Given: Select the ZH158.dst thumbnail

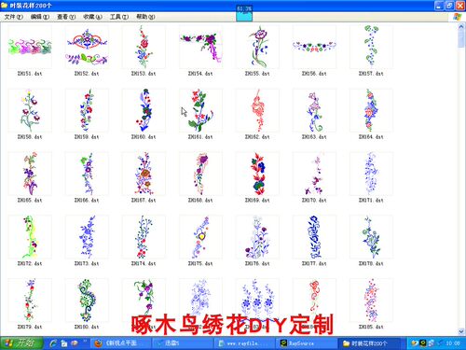Looking at the screenshot, I should (x=30, y=110).
